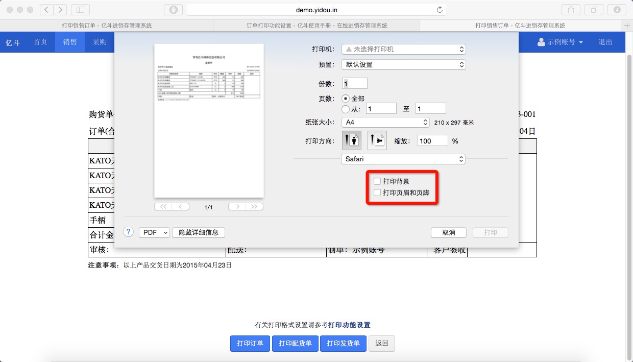The width and height of the screenshot is (633, 362).
Task: Open Safari downloads icon
Action: 617,10
